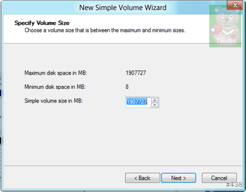Click the 'Choose a volume size' description text
The image size is (246, 192).
pos(105,30)
